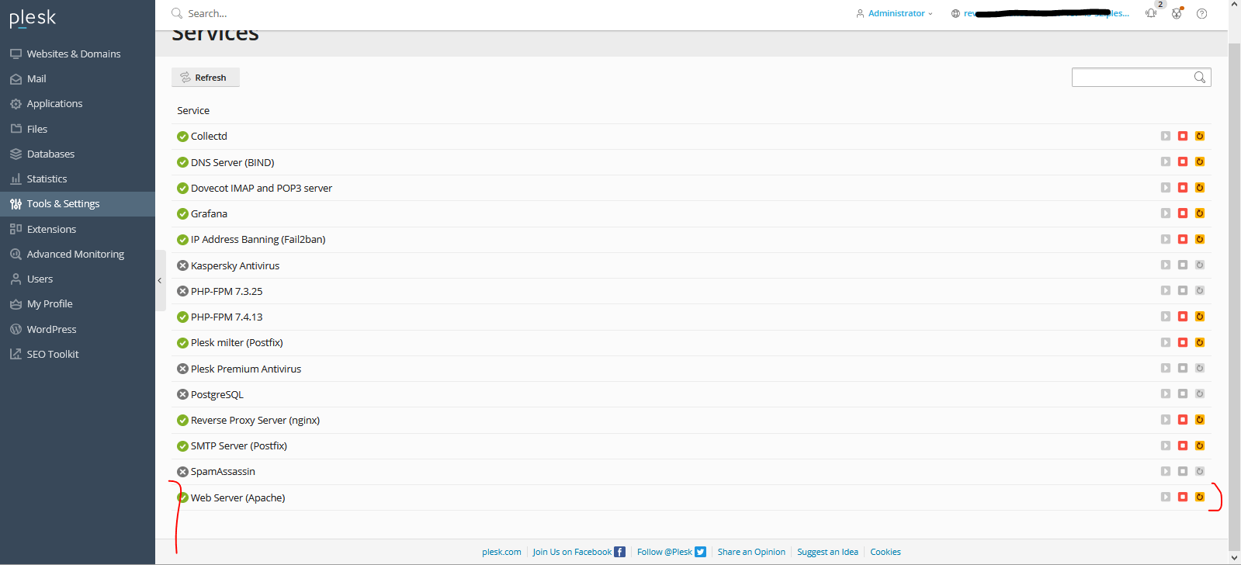The height and width of the screenshot is (565, 1241).
Task: Restart Web Server (Apache)
Action: tap(1200, 497)
